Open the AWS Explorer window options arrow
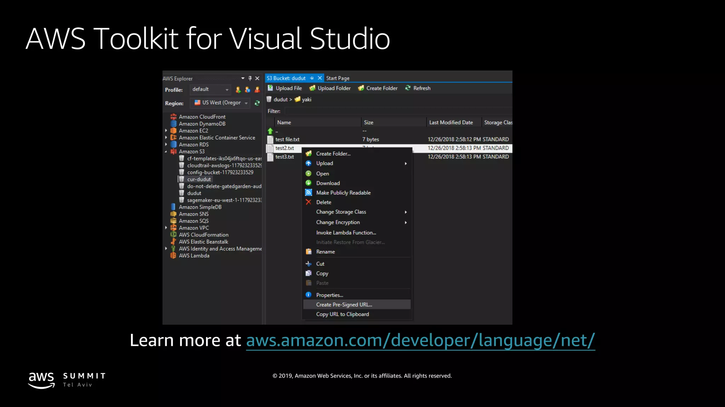The height and width of the screenshot is (407, 725). click(243, 78)
